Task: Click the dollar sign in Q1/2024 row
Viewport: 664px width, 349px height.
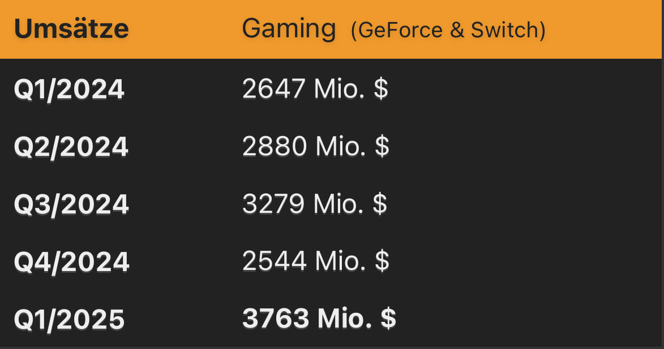Action: 381,88
